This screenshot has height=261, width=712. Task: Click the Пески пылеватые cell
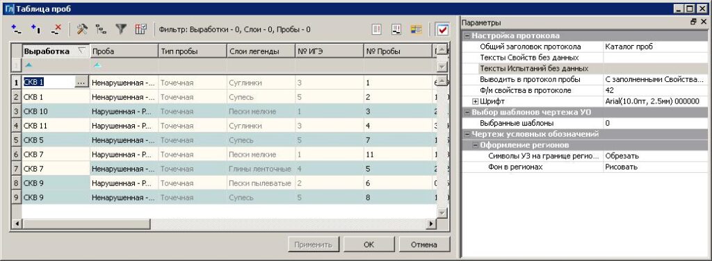click(261, 183)
